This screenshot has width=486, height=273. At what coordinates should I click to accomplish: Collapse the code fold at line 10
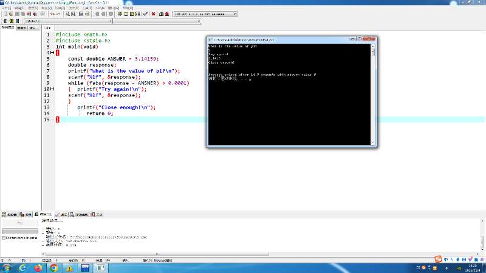click(52, 89)
